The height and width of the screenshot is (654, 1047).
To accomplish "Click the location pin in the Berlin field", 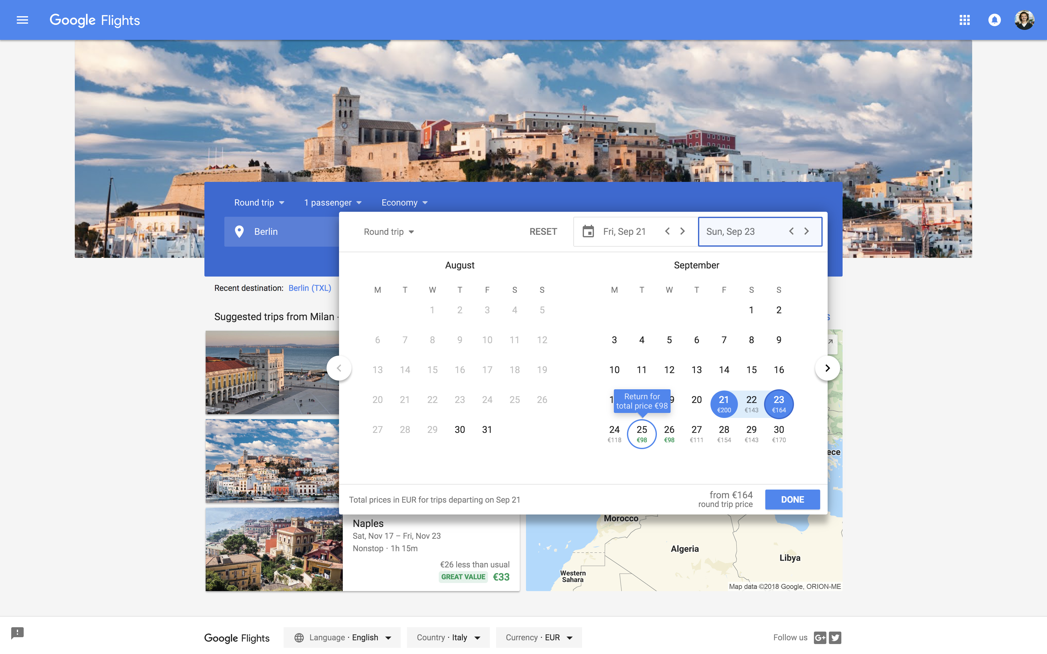I will coord(240,231).
